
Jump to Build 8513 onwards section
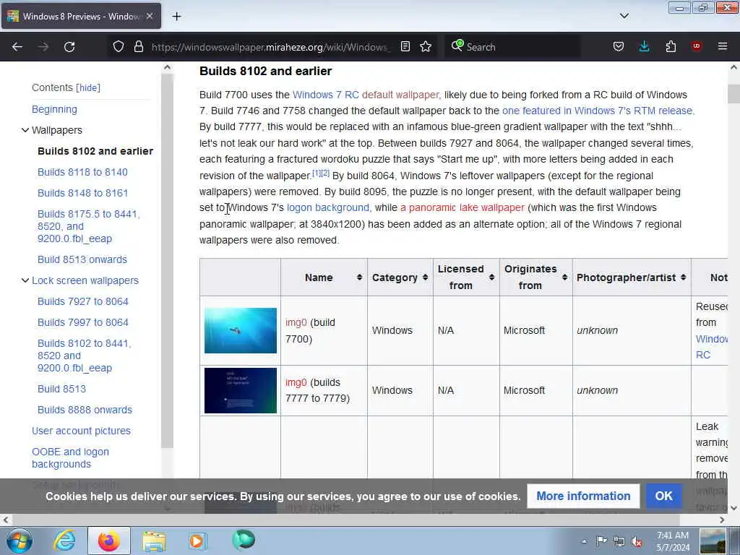[82, 259]
